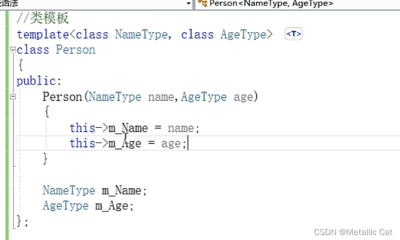400x240 pixels.
Task: Click the AgeType m_Age; member declaration
Action: click(x=88, y=206)
